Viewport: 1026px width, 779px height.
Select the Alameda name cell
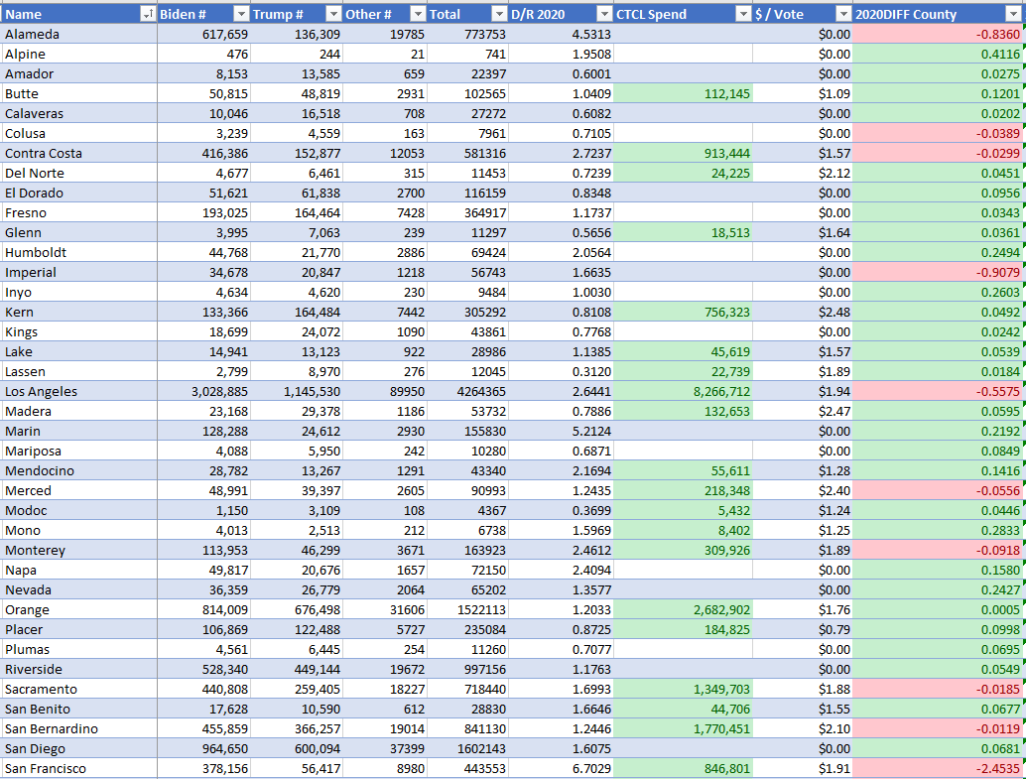79,34
